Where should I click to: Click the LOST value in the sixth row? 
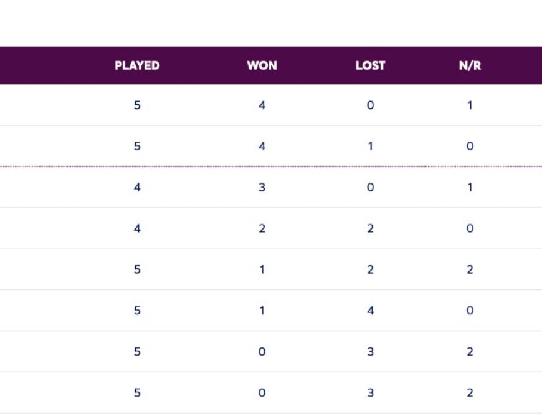click(370, 311)
